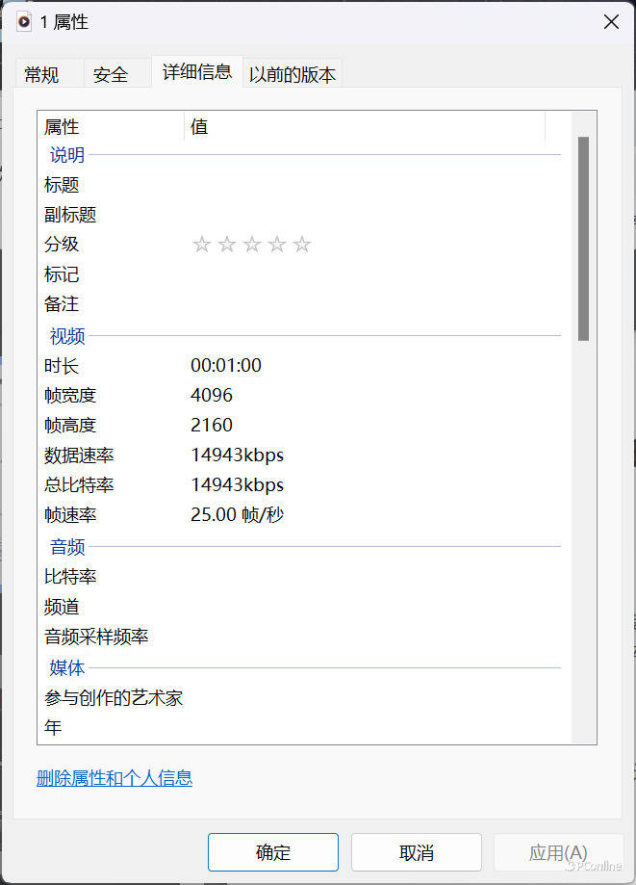Click the vertical scrollbar thumb
Screen dimensions: 636x885
[584, 238]
